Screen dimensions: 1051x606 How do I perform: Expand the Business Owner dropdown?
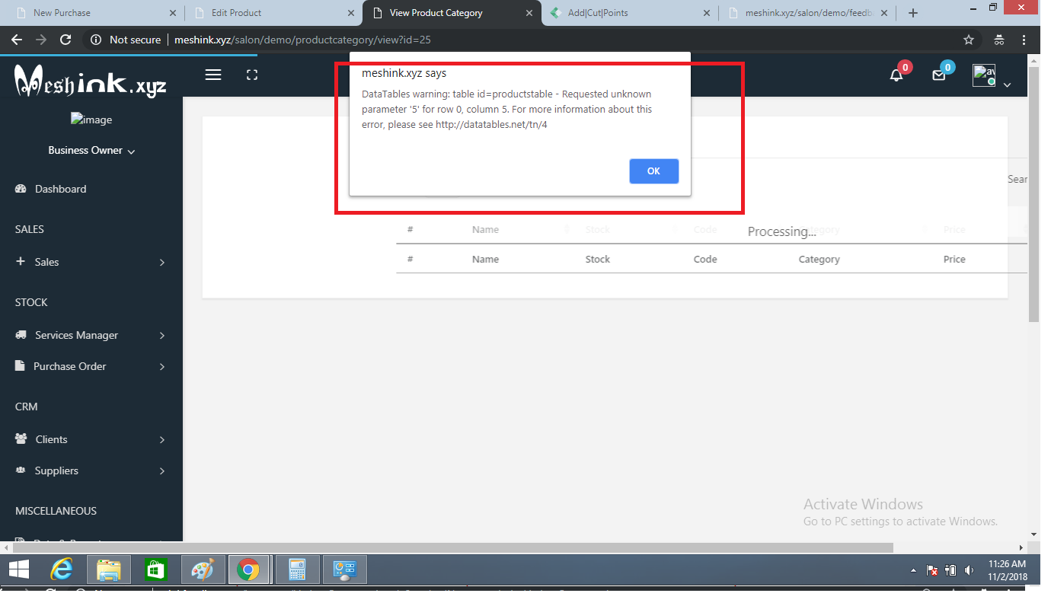(x=91, y=150)
